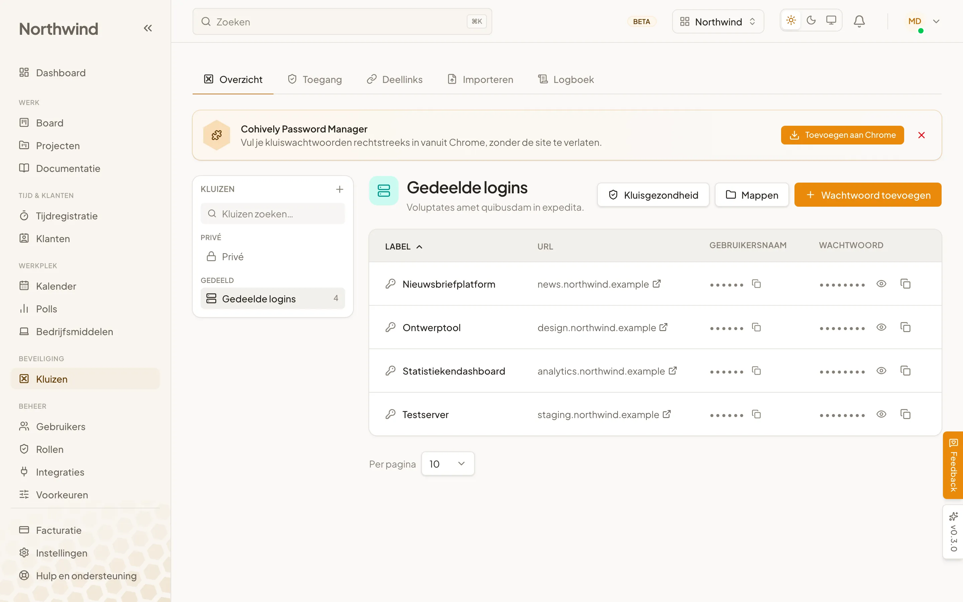Copy the password for Ontwerptool

pyautogui.click(x=905, y=327)
